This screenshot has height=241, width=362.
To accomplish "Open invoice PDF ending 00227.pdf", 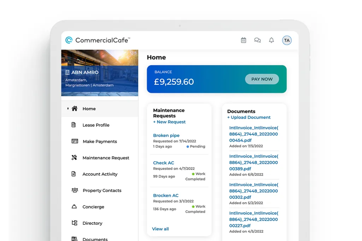I will pos(253,219).
